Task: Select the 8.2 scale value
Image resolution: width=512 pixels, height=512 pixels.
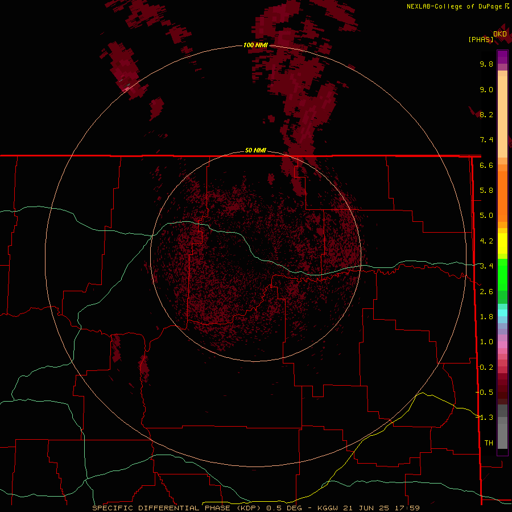Action: coord(486,114)
